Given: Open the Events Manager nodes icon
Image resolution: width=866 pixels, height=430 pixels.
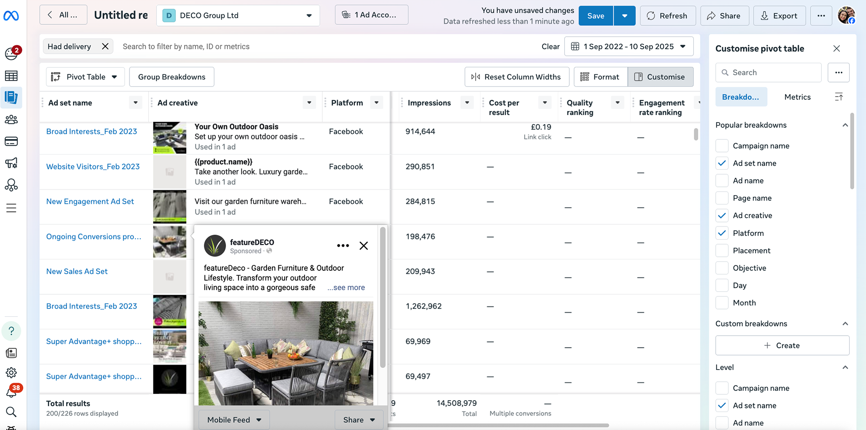Looking at the screenshot, I should [x=11, y=185].
